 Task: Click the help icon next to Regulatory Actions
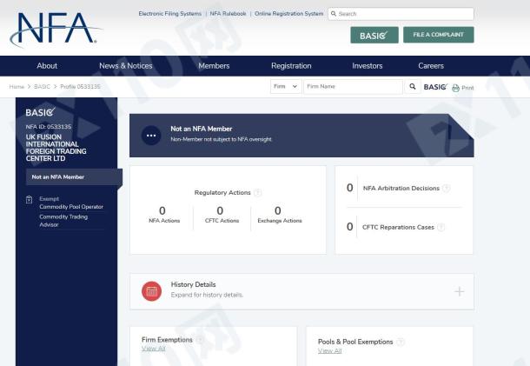tap(257, 192)
